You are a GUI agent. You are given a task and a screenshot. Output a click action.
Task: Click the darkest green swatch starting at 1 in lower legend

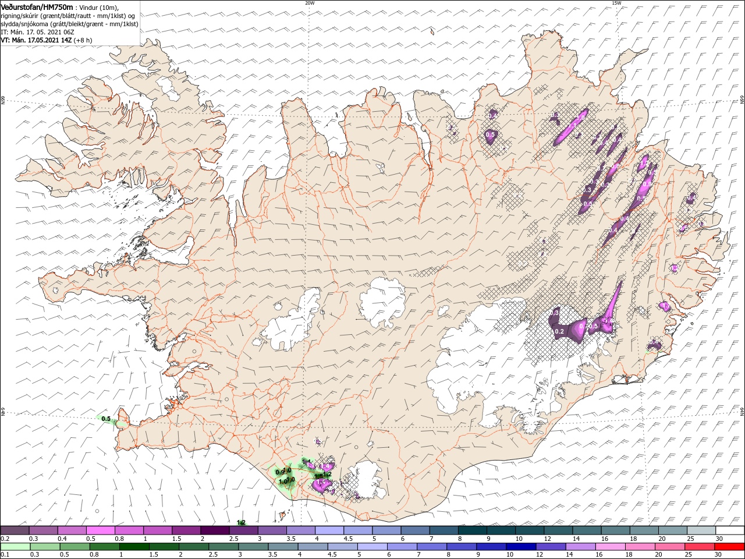tap(134, 547)
